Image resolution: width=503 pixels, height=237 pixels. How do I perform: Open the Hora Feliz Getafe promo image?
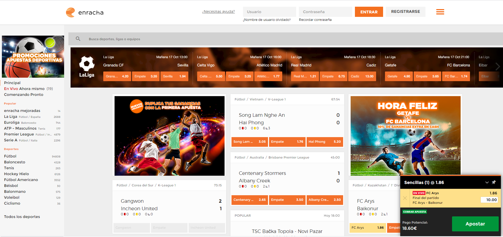[405, 136]
